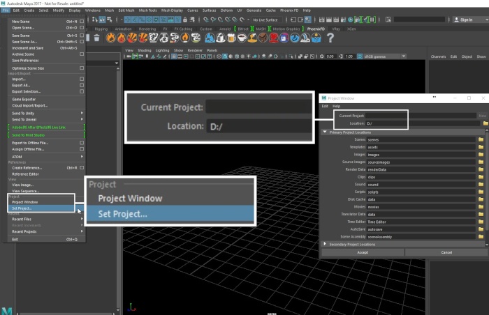Expand the Recent Files submenu

click(x=82, y=219)
